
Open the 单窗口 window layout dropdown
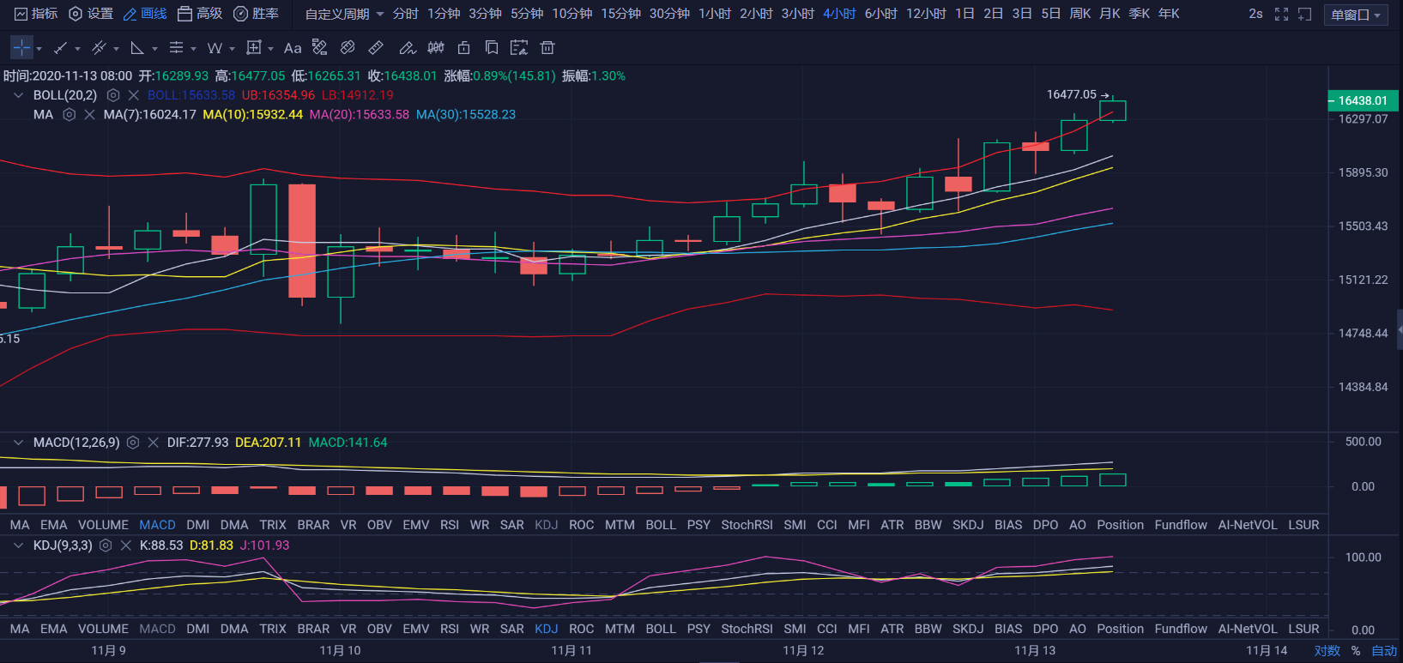pyautogui.click(x=1356, y=15)
